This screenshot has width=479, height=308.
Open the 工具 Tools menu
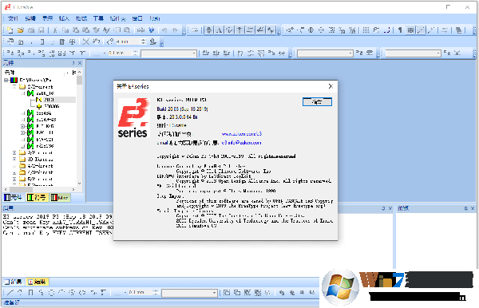pyautogui.click(x=98, y=18)
